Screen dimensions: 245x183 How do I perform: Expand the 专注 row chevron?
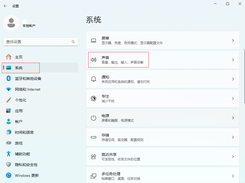click(x=233, y=98)
